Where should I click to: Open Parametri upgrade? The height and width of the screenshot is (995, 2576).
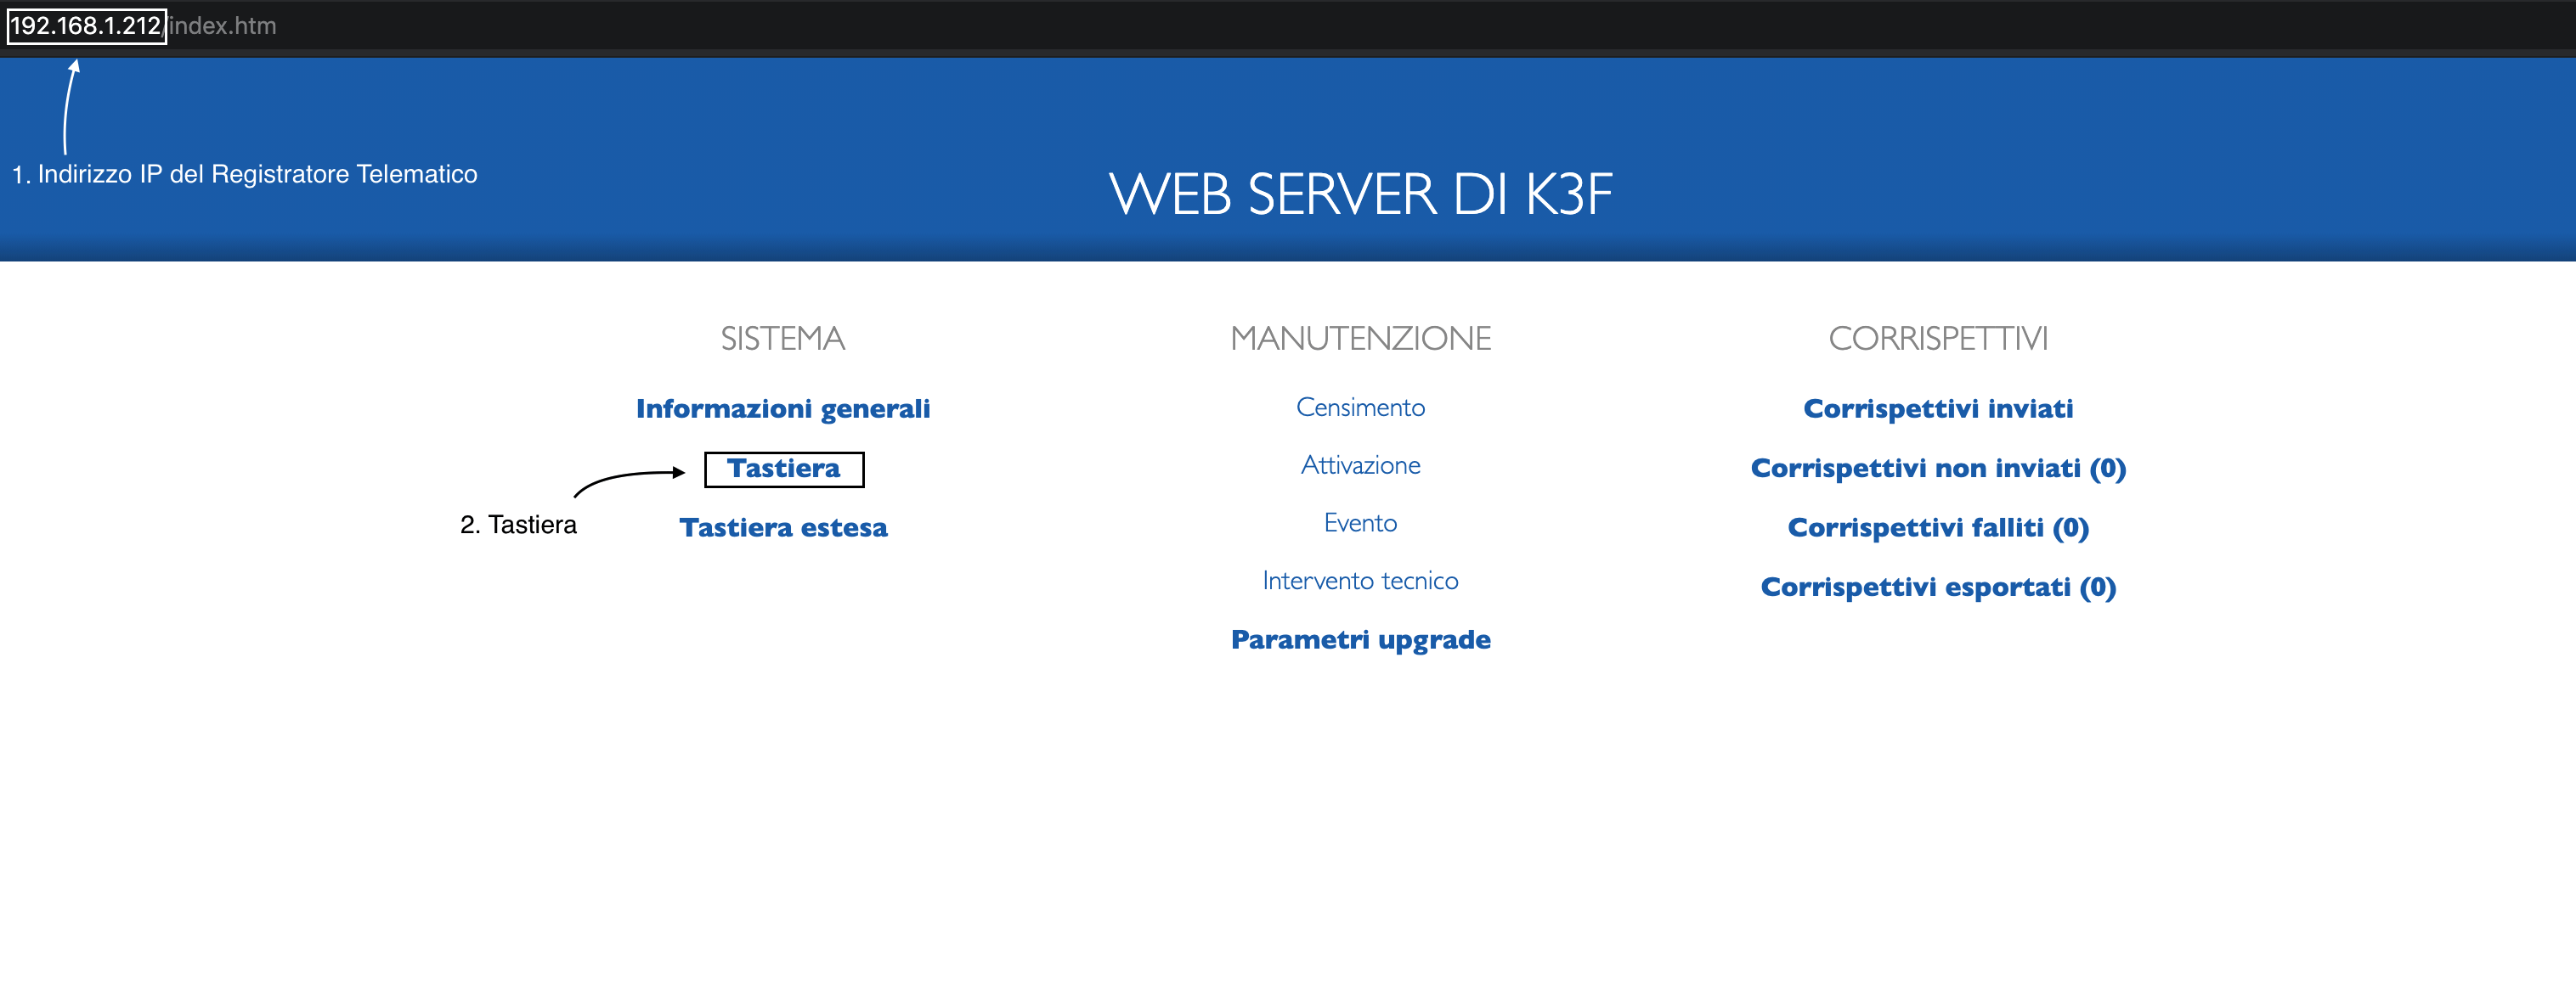click(1360, 640)
